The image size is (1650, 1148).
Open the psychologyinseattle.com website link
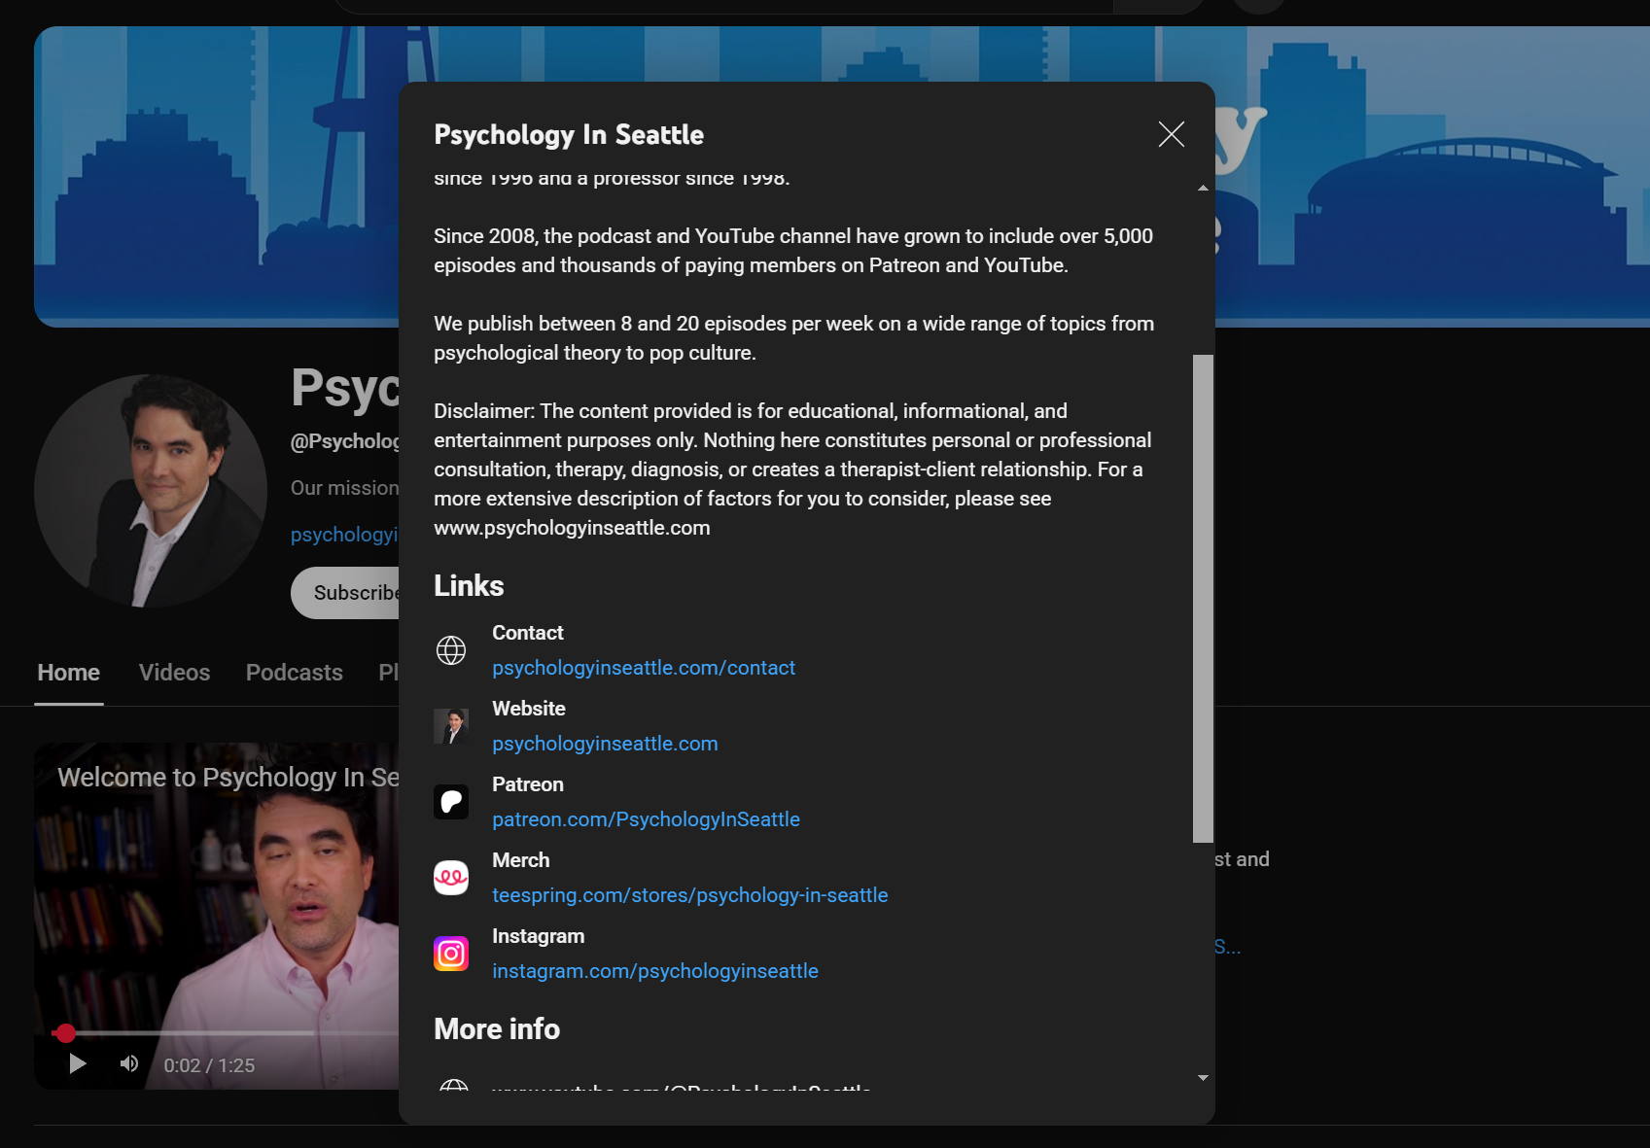pos(605,744)
